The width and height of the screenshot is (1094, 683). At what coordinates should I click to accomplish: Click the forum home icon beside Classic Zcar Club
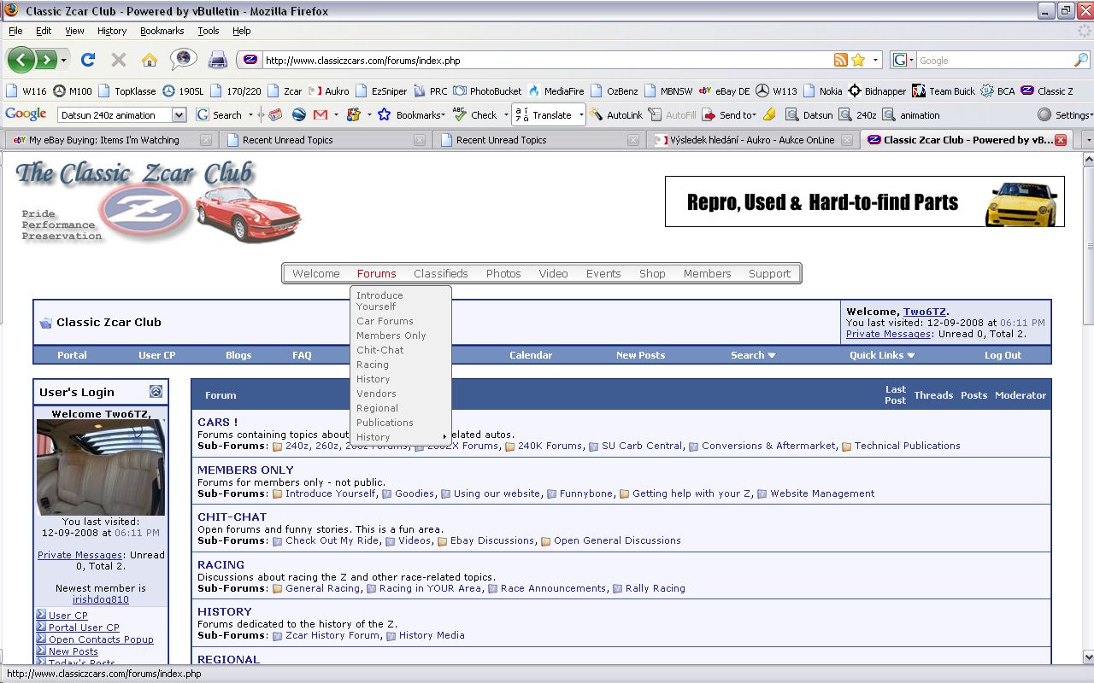pyautogui.click(x=46, y=323)
